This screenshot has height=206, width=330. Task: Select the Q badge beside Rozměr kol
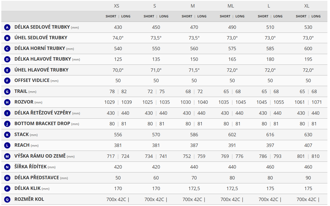pos(7,199)
